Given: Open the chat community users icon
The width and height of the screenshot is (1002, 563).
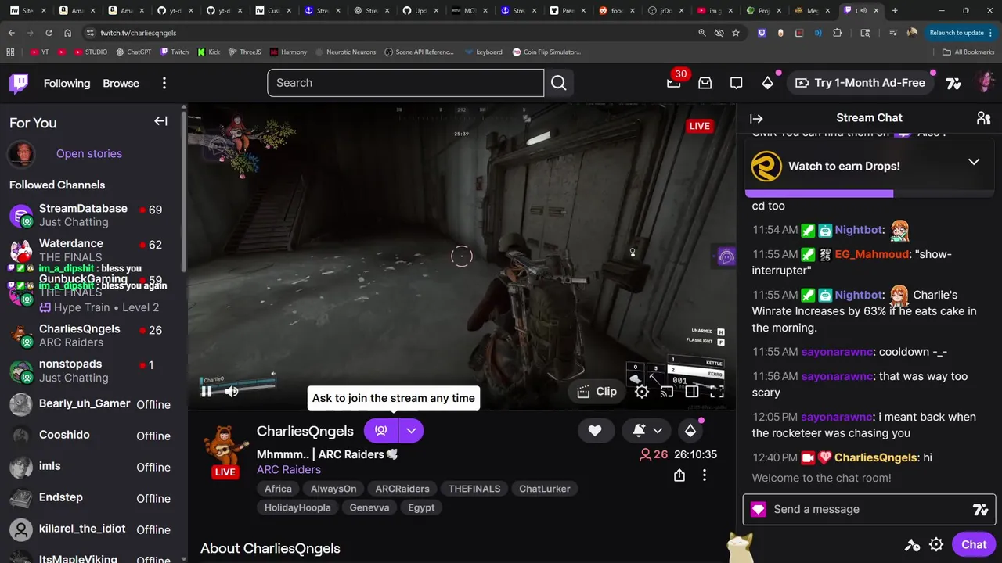Looking at the screenshot, I should click(x=984, y=118).
